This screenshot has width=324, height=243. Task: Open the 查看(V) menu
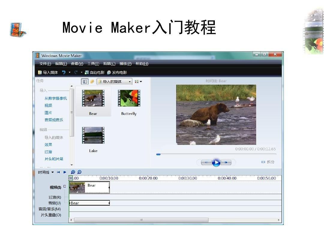77,64
